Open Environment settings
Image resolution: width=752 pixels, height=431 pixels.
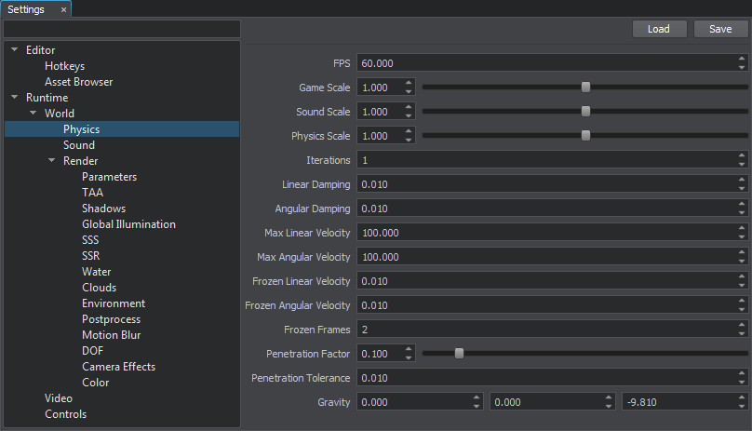pyautogui.click(x=114, y=303)
